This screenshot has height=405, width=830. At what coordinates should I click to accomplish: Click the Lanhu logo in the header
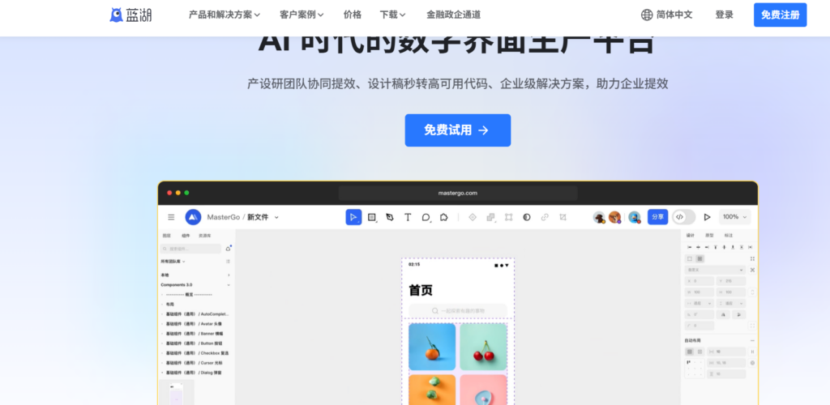(130, 15)
